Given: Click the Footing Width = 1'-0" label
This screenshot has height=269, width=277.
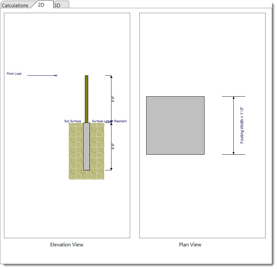Looking at the screenshot, I should [242, 125].
